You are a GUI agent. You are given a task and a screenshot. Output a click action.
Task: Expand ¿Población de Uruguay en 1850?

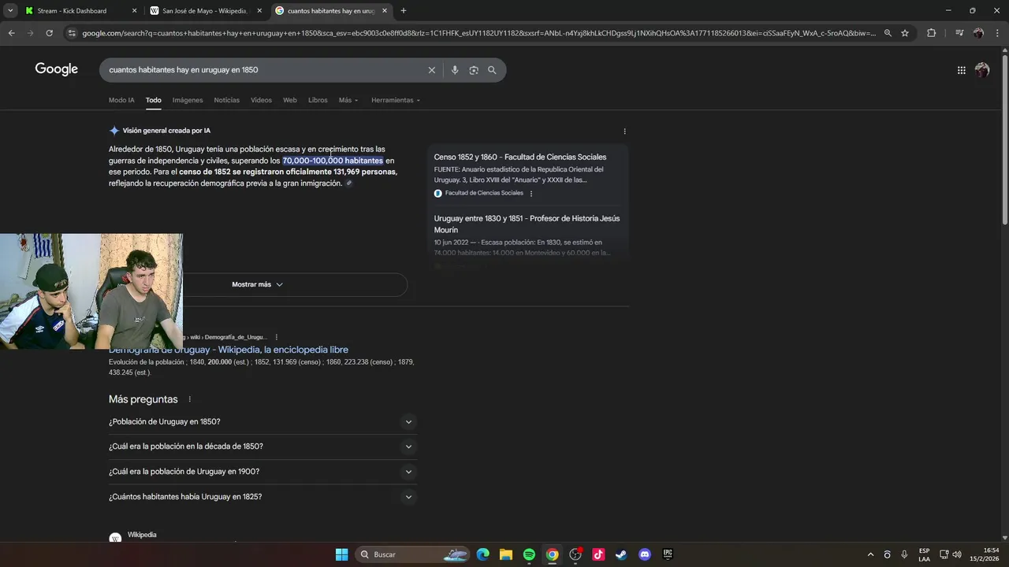pos(262,422)
